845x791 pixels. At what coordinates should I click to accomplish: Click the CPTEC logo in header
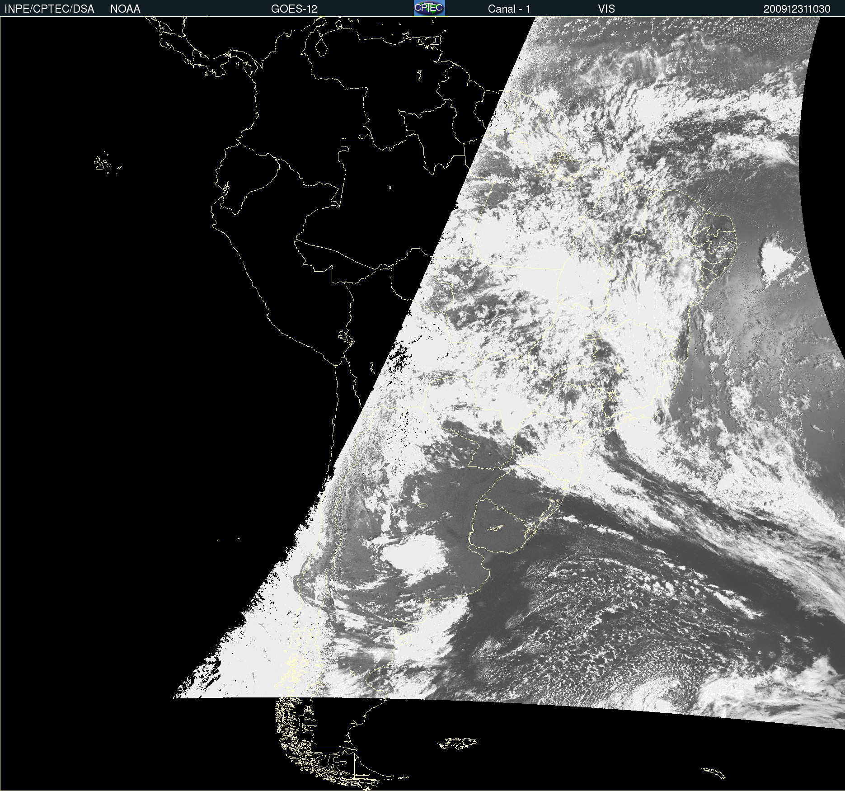click(x=429, y=8)
